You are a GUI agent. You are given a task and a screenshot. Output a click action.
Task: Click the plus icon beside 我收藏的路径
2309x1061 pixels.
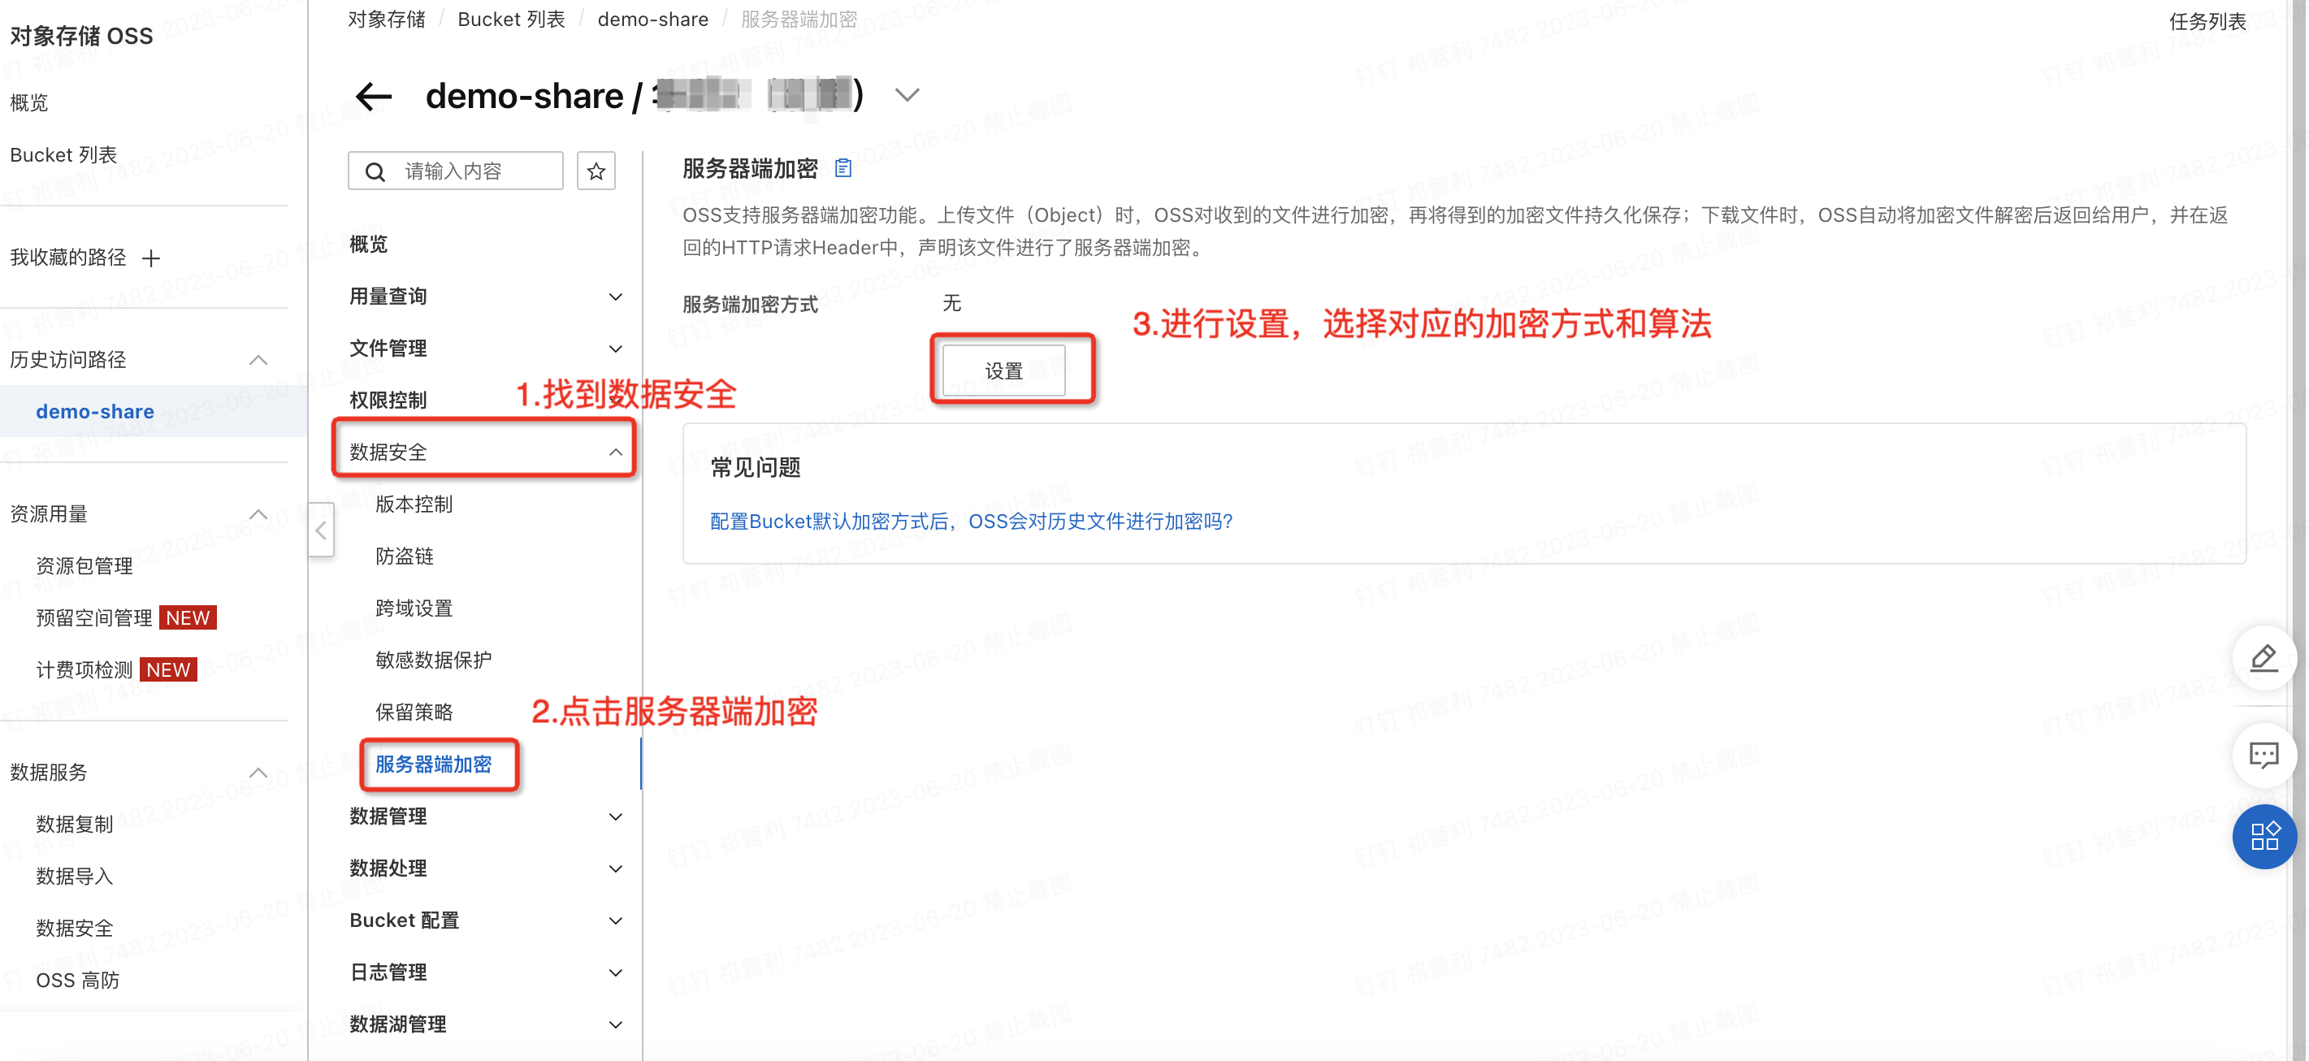pos(151,258)
